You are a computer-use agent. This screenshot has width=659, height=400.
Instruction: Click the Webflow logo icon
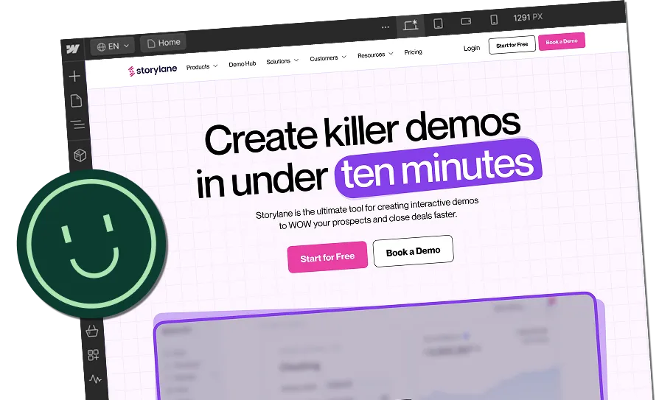[x=73, y=49]
